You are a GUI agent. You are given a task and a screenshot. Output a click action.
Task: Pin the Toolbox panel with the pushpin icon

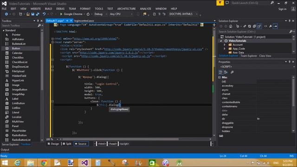[38, 21]
